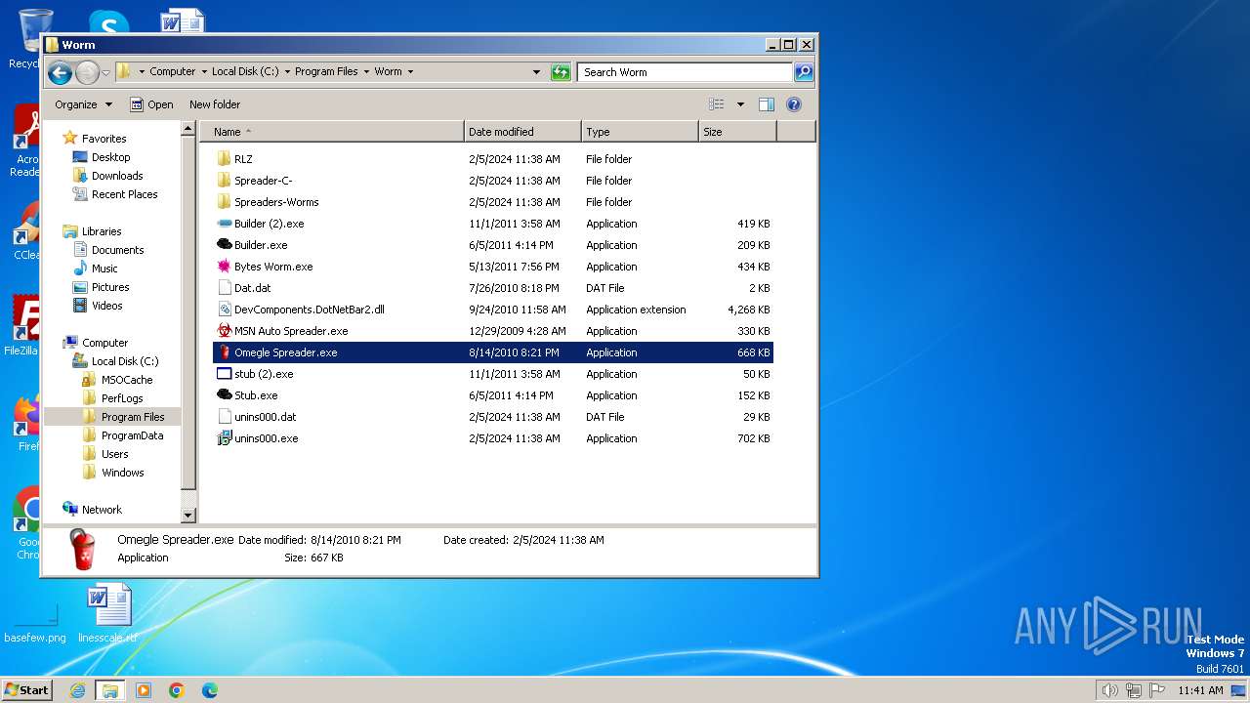
Task: Open Desktop in navigation pane
Action: (x=110, y=157)
